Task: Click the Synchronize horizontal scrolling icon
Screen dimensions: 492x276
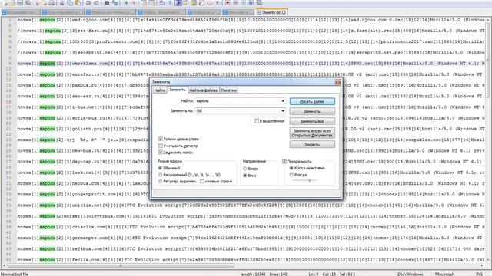Action: [151, 3]
